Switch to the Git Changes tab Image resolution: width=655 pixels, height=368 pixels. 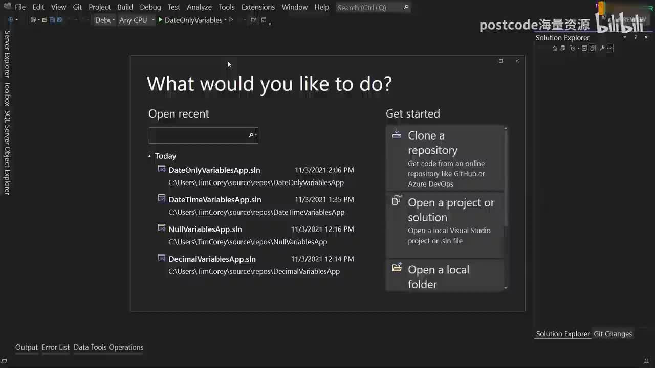pos(613,334)
